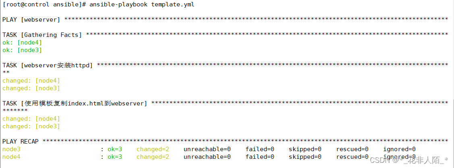This screenshot has width=454, height=168.
Task: Click the PLAY RECAP heading
Action: pos(21,142)
